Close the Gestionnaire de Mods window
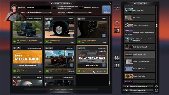 point(110,3)
